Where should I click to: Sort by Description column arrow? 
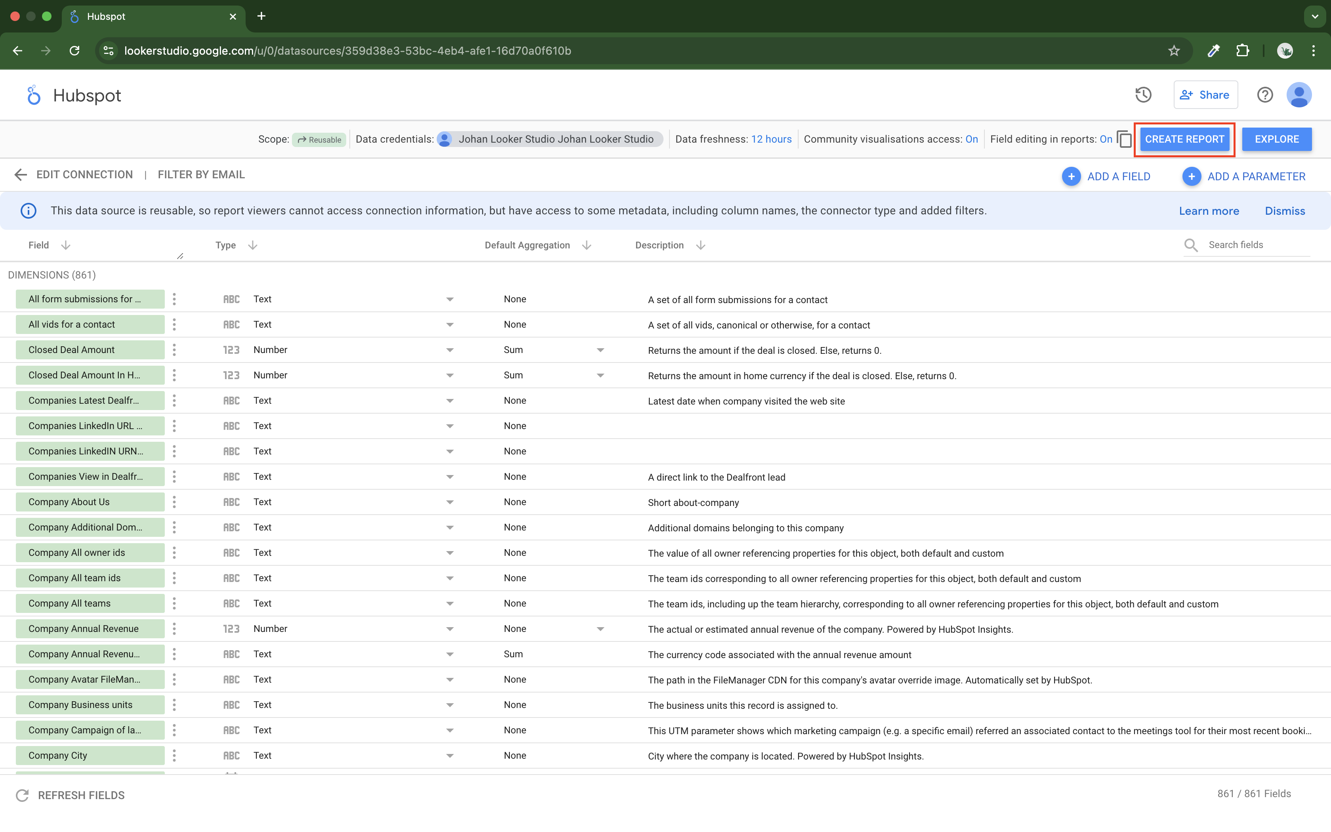(700, 245)
